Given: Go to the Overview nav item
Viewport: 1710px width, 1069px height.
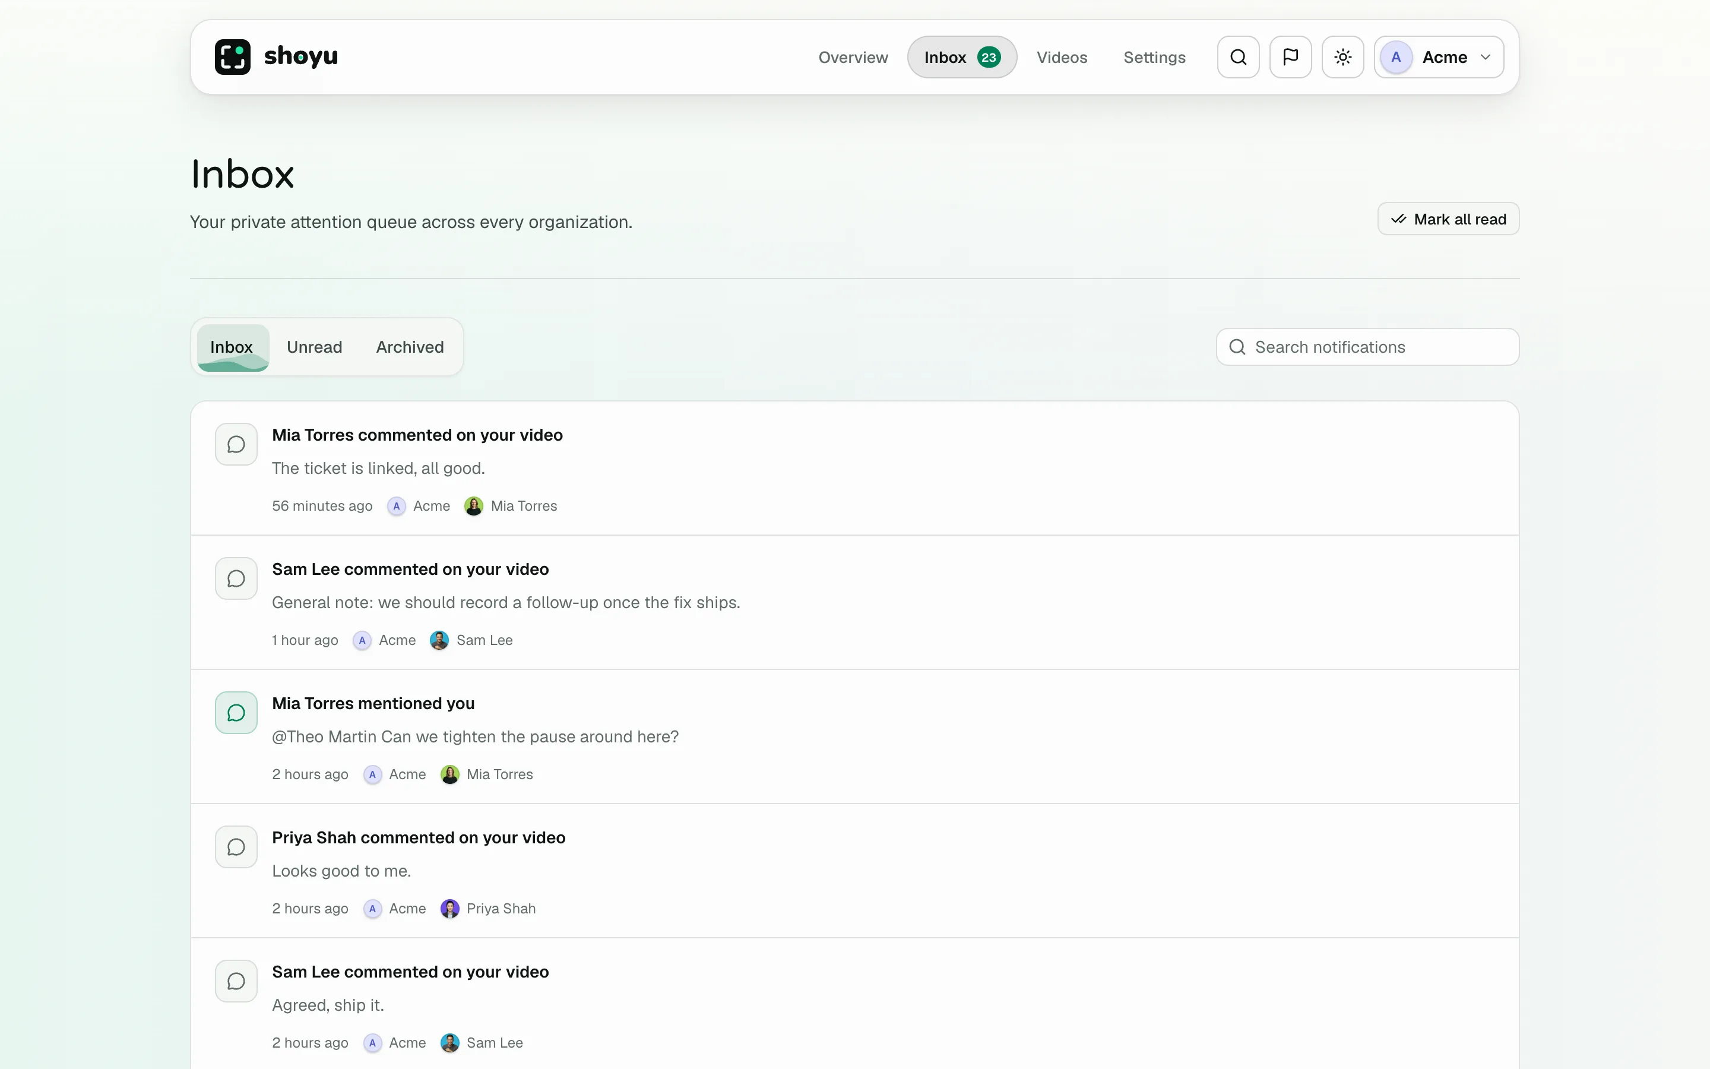Looking at the screenshot, I should (x=853, y=57).
